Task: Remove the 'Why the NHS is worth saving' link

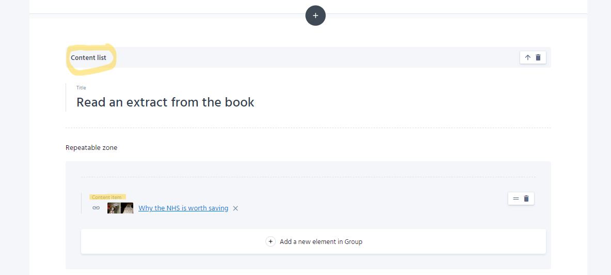Action: tap(236, 208)
